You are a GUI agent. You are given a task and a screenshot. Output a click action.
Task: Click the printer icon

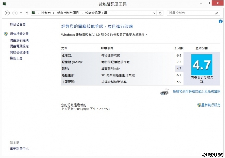pyautogui.click(x=165, y=92)
